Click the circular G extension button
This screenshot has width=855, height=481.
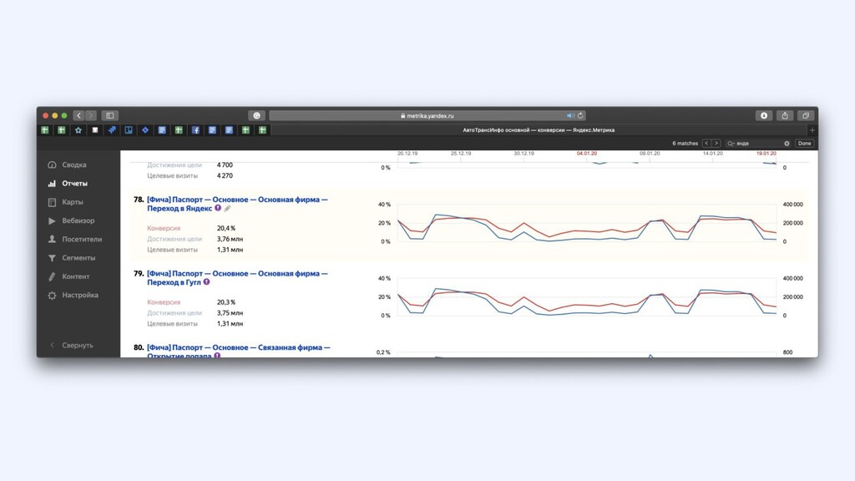(x=257, y=115)
